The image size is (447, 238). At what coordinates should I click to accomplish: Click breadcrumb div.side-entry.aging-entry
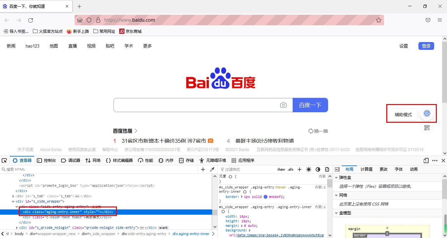click(144, 234)
